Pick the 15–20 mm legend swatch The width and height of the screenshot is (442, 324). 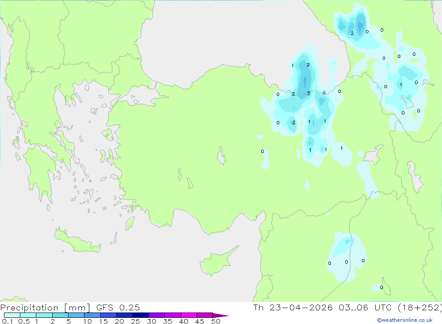109,315
